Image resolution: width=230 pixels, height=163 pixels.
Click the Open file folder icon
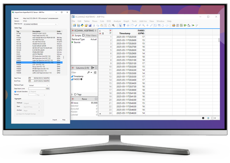pos(86,25)
